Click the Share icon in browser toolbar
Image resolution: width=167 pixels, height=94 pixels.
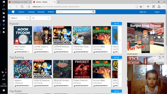pyautogui.click(x=159, y=7)
